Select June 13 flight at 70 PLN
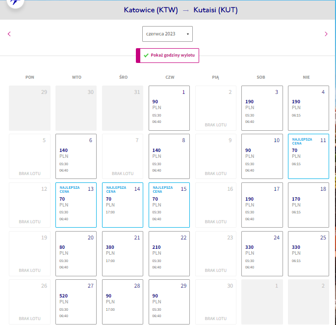The width and height of the screenshot is (336, 325). click(76, 205)
